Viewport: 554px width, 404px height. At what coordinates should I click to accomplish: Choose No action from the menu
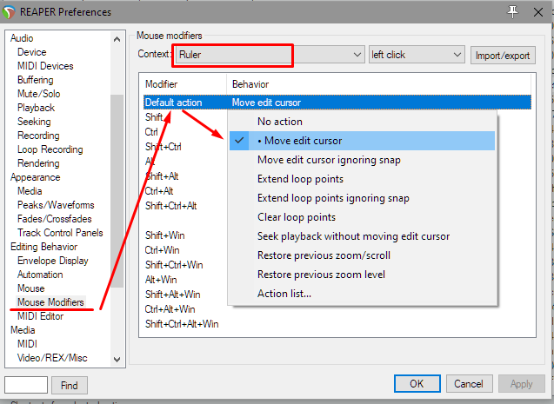[362, 122]
